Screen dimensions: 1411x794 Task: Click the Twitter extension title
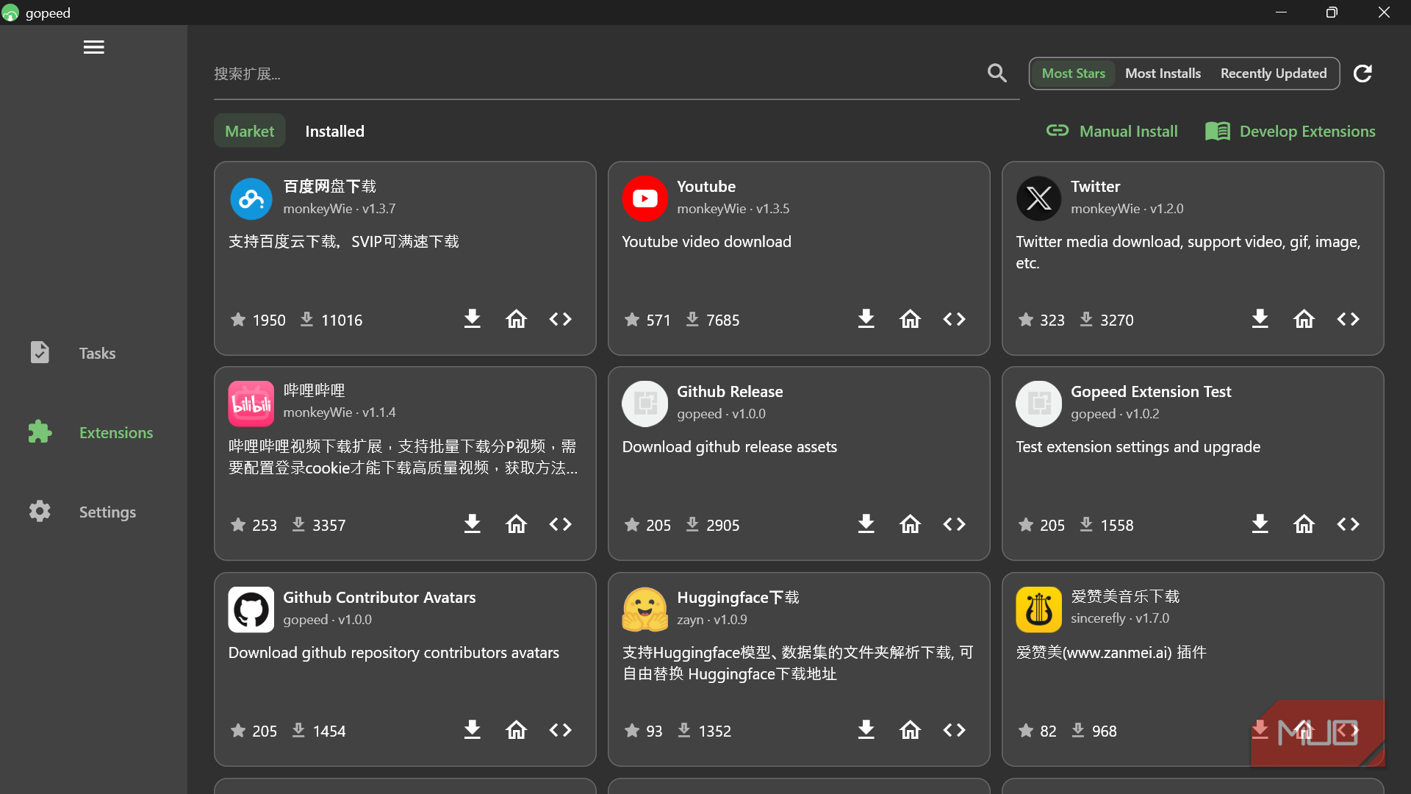[1095, 186]
